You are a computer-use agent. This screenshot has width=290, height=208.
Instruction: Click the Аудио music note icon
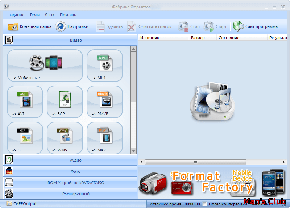click(9, 160)
